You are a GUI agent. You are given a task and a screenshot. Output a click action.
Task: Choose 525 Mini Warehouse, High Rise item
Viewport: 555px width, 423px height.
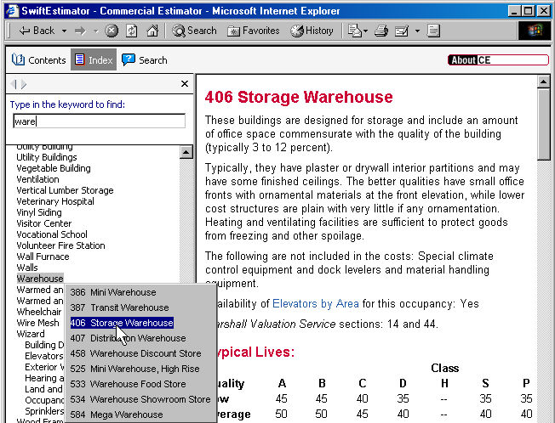(134, 369)
